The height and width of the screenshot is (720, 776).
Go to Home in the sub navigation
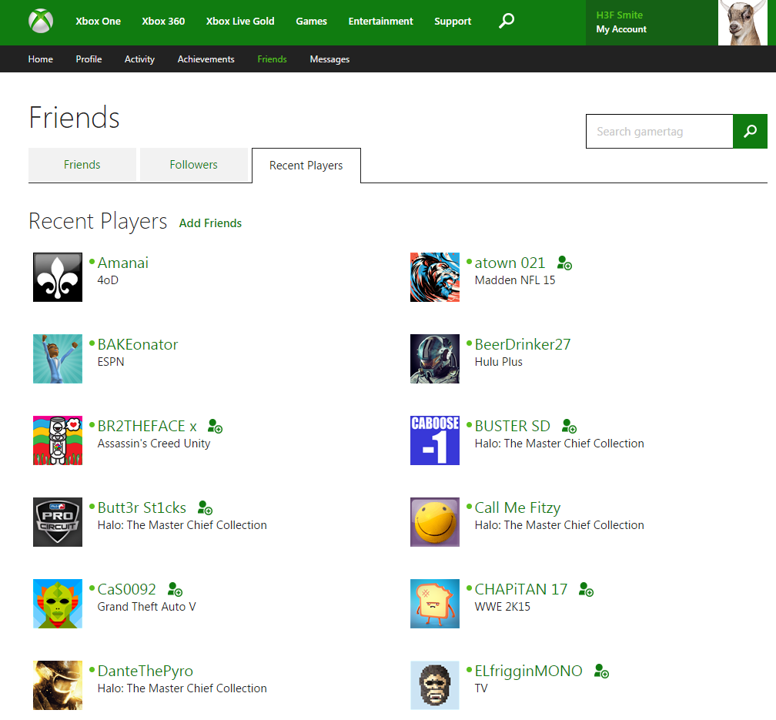tap(41, 59)
